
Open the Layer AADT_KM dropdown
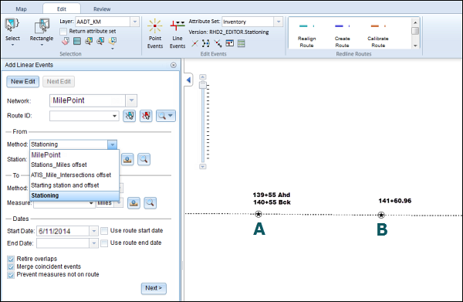134,22
